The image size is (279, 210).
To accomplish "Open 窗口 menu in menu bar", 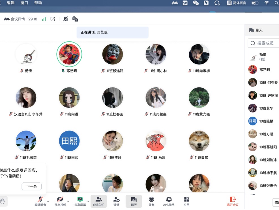I will click(x=24, y=3).
